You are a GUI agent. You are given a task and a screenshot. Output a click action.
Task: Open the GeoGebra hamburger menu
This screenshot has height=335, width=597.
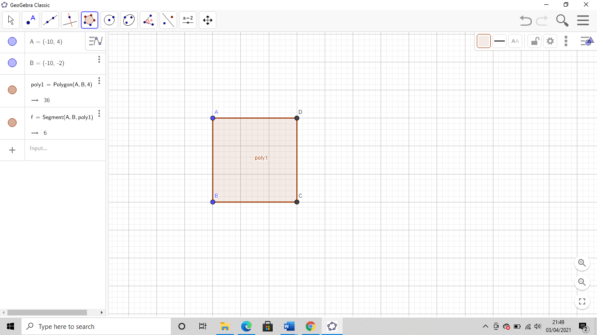coord(583,20)
